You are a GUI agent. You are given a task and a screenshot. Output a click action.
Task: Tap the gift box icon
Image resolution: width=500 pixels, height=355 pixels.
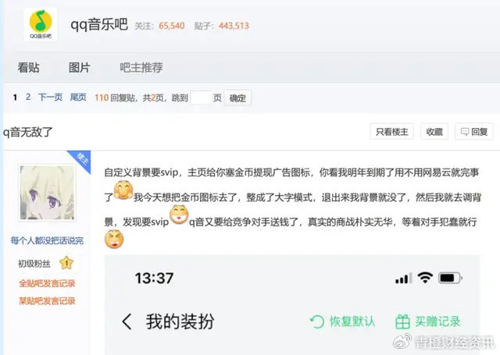point(402,321)
